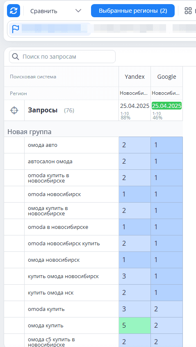
Task: Click the Поисковая система label
Action: (x=33, y=77)
